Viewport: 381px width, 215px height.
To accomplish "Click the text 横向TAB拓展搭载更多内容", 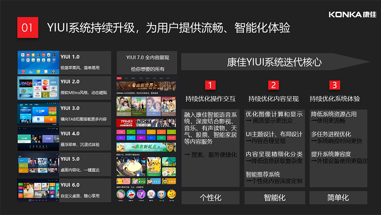I will [x=83, y=119].
